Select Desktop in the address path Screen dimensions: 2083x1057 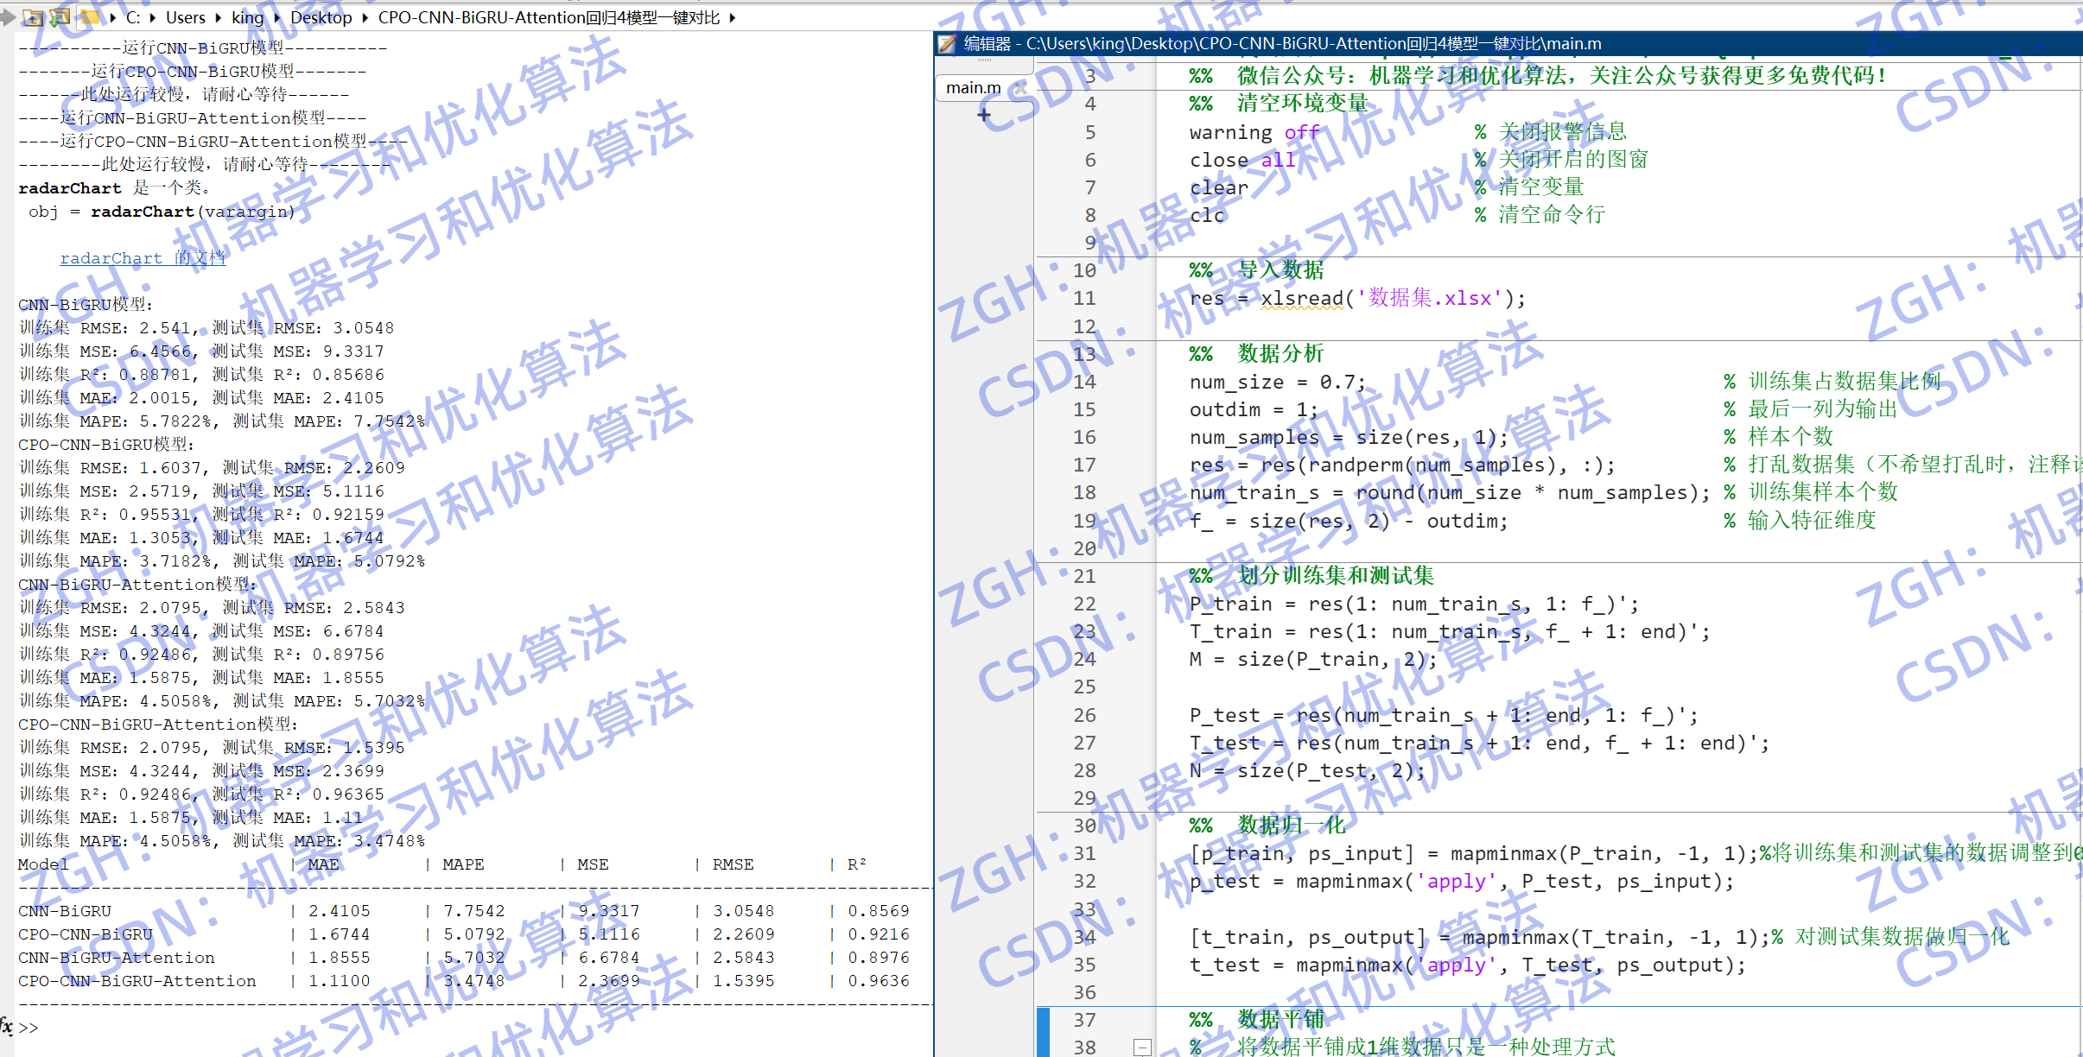pos(321,17)
